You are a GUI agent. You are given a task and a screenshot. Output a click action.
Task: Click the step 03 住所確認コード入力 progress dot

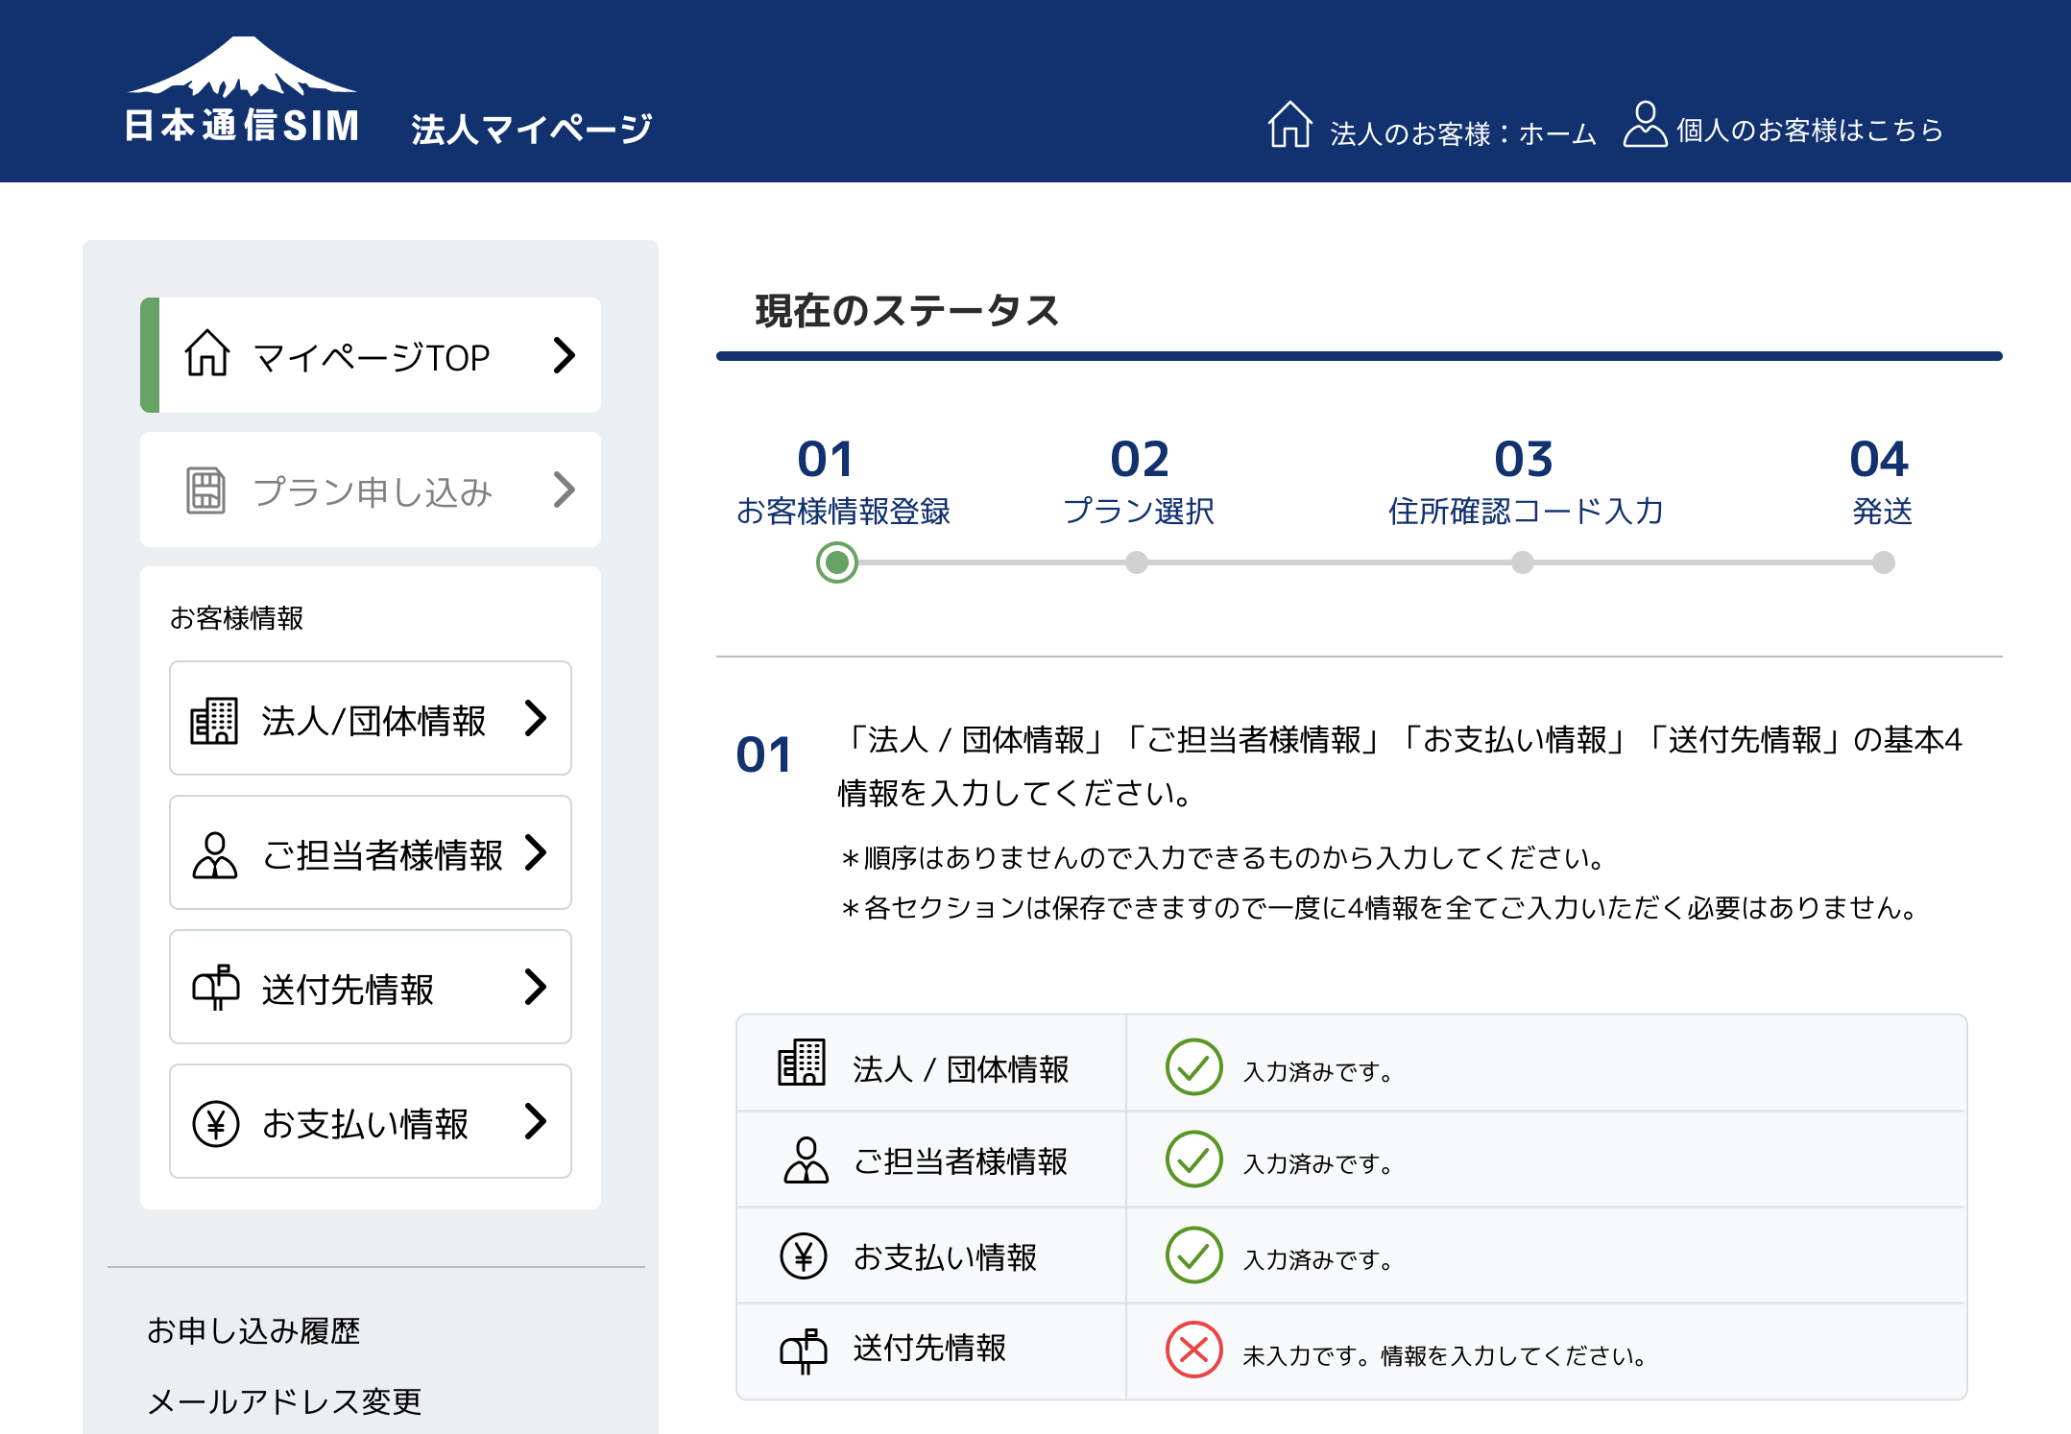click(x=1523, y=562)
